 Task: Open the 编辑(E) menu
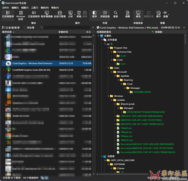pos(15,8)
